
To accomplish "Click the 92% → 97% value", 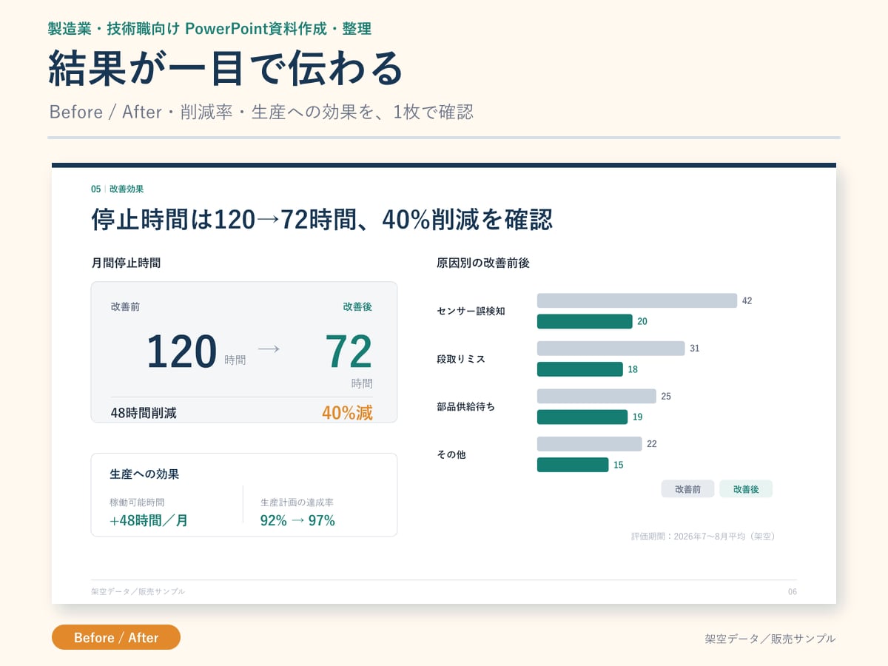I will pyautogui.click(x=297, y=521).
